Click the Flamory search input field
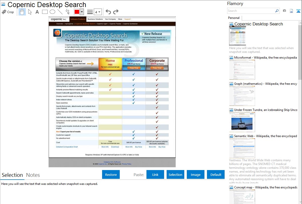The width and height of the screenshot is (302, 204). click(x=251, y=11)
